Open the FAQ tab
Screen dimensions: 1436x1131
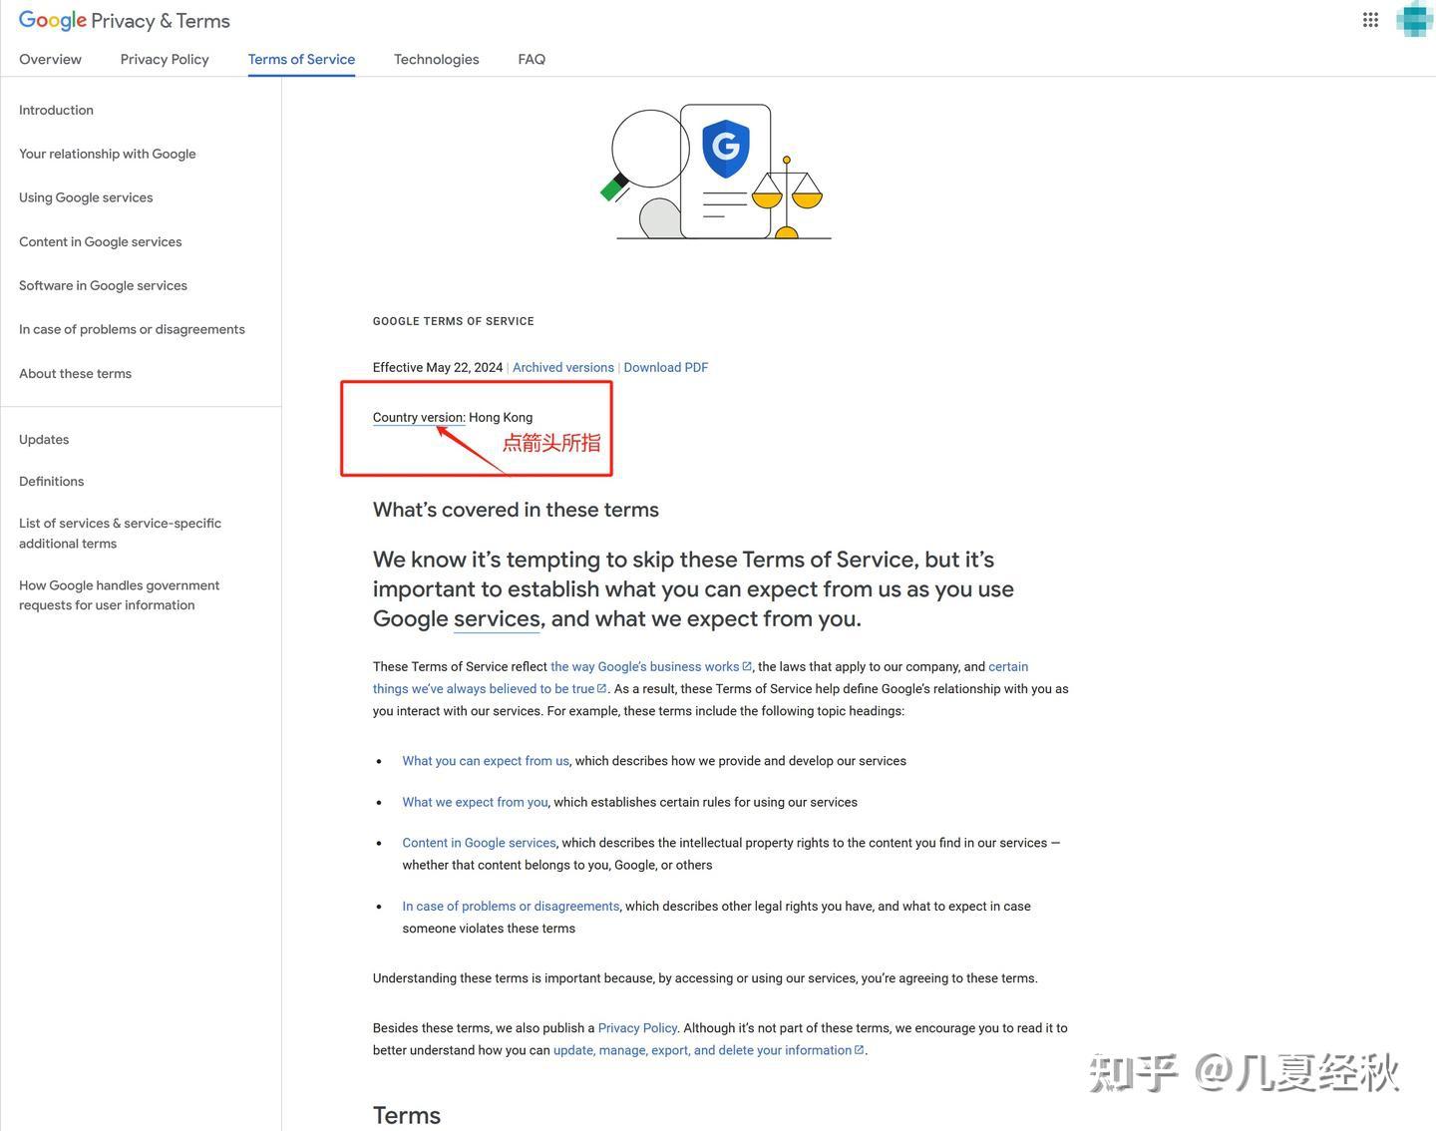(532, 59)
